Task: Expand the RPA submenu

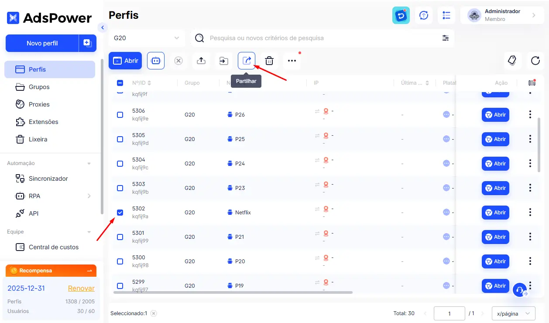Action: [89, 196]
